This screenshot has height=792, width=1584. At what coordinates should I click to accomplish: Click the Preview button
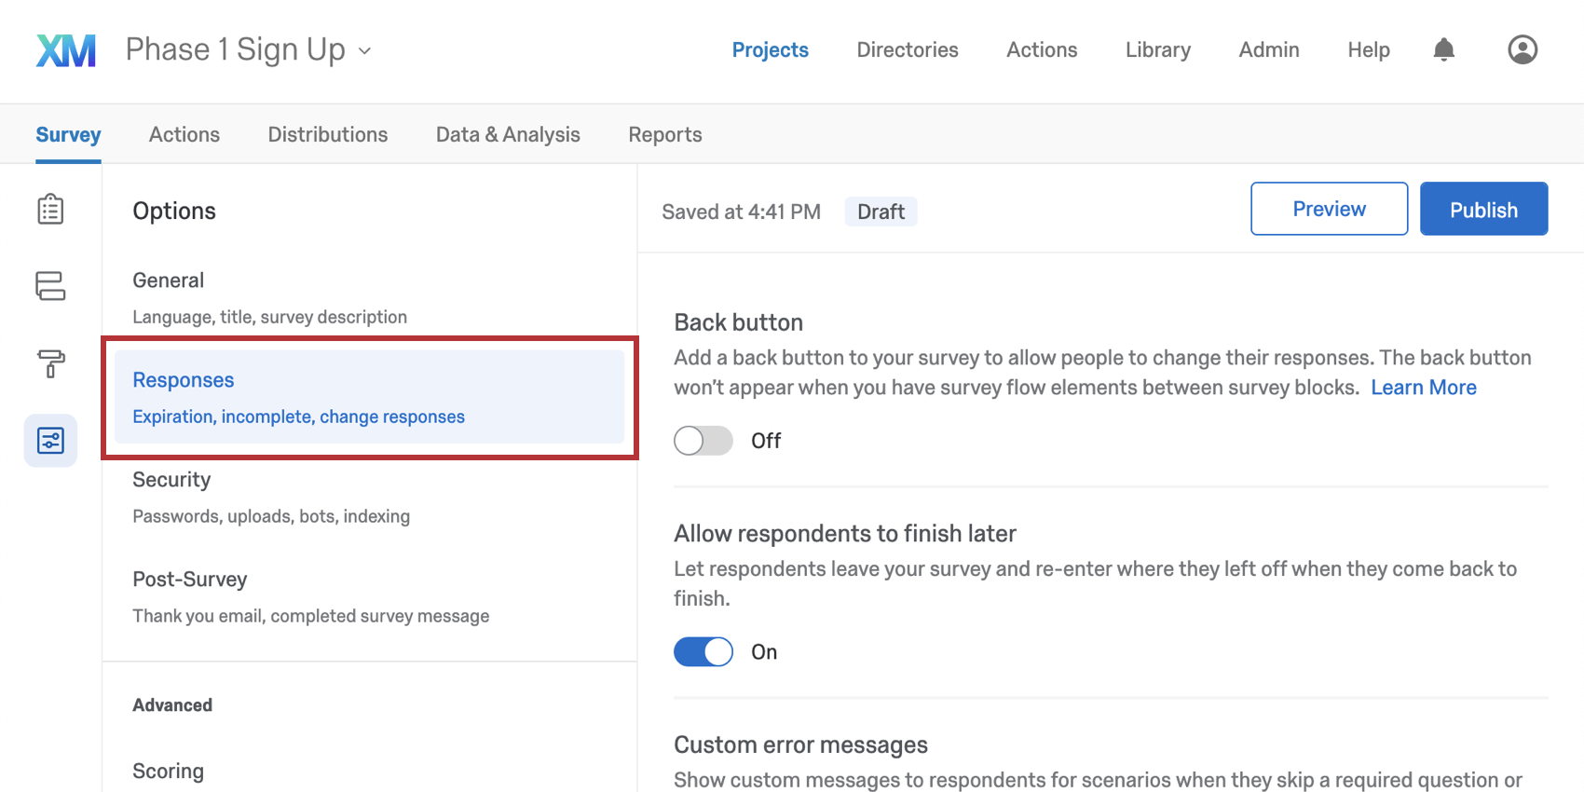1329,209
